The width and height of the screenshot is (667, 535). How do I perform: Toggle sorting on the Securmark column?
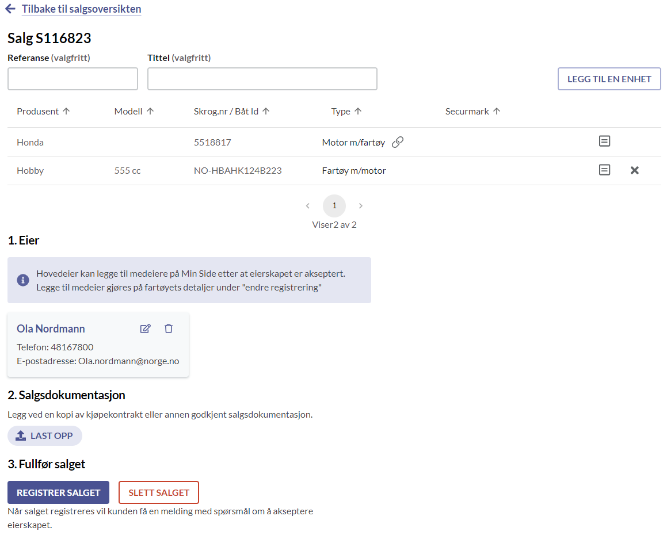pos(496,110)
